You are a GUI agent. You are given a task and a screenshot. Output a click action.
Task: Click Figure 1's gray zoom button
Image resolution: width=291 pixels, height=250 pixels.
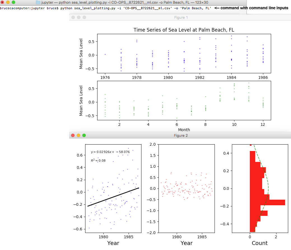[x=84, y=17]
